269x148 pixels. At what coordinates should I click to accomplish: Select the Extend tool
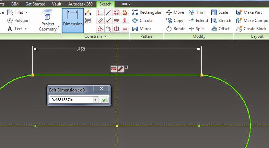pos(198,21)
